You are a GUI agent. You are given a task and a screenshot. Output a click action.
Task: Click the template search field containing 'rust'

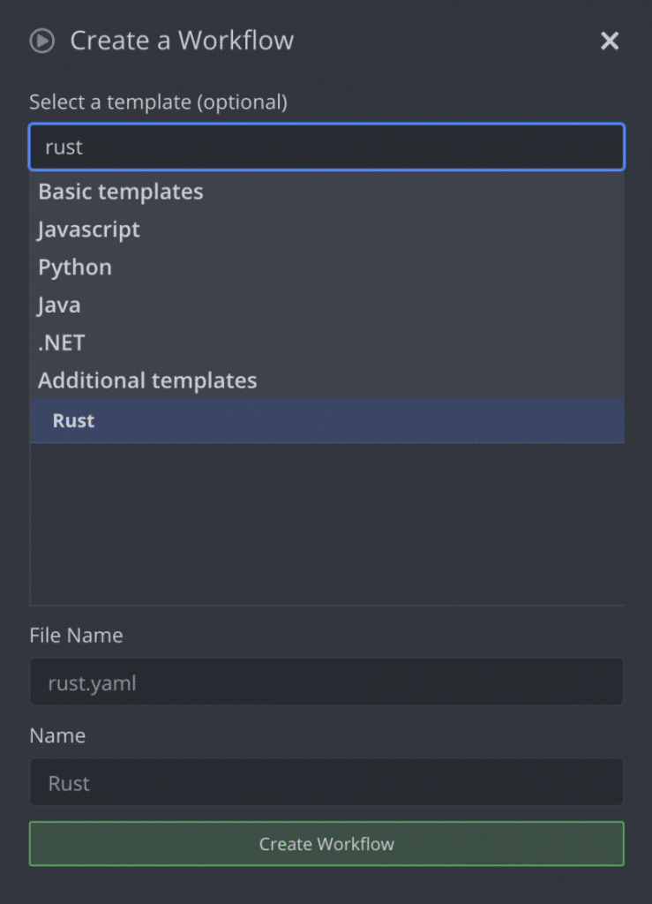pyautogui.click(x=326, y=147)
